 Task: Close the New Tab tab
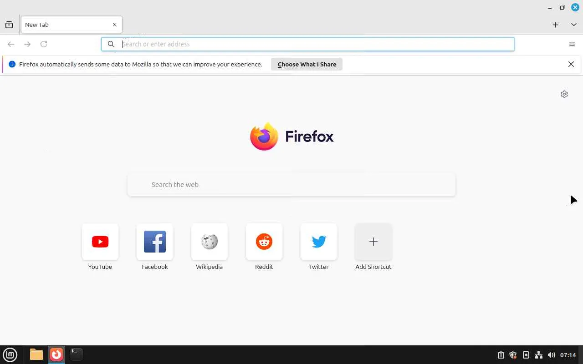115,25
